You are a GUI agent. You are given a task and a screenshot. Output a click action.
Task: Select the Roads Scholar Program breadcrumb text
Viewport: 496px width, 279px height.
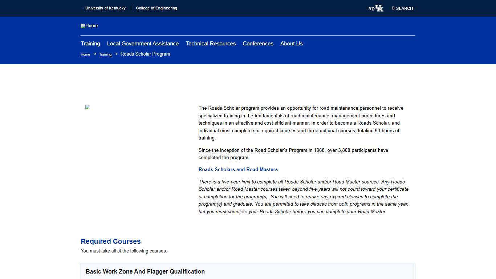[x=145, y=54]
